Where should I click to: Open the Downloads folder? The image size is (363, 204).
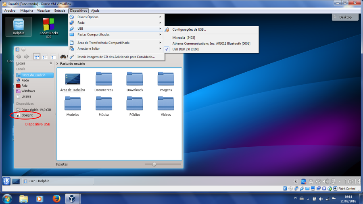click(135, 82)
